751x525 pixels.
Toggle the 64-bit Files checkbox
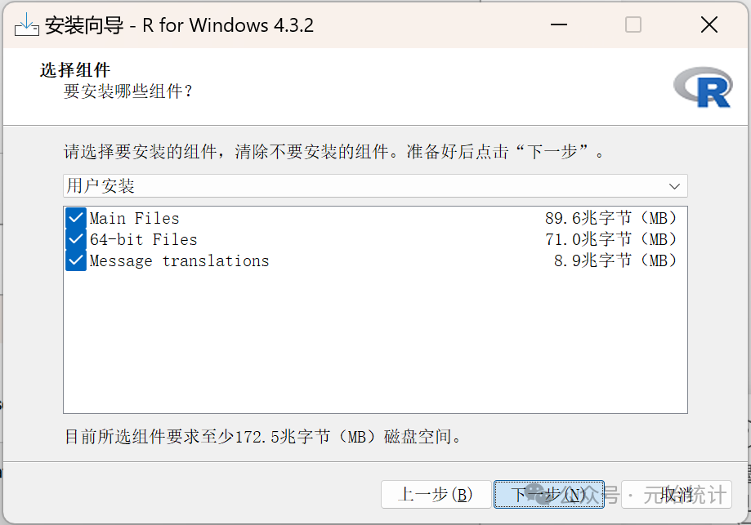(x=76, y=239)
